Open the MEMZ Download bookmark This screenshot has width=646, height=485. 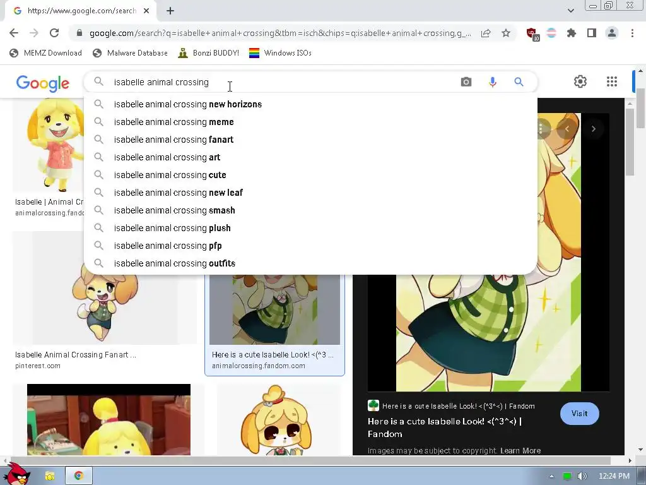(x=45, y=53)
